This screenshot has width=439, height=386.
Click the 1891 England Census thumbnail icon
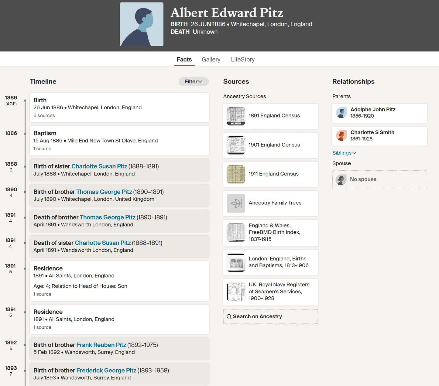tap(236, 116)
